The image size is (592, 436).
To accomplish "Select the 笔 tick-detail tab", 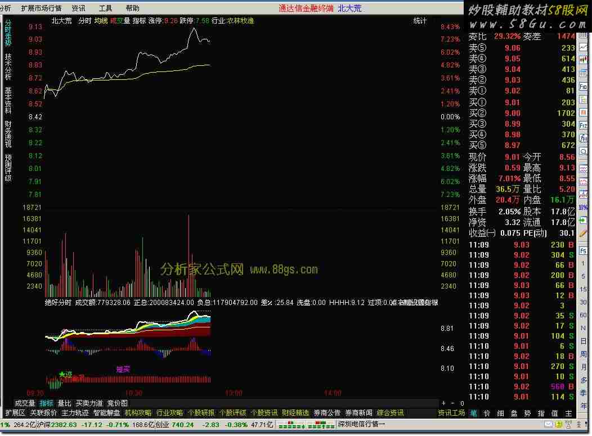I will click(x=474, y=413).
